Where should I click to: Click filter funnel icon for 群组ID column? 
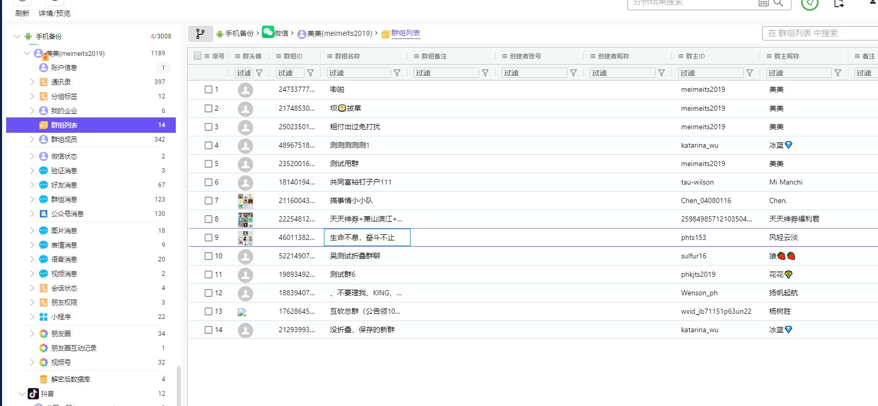[x=310, y=73]
